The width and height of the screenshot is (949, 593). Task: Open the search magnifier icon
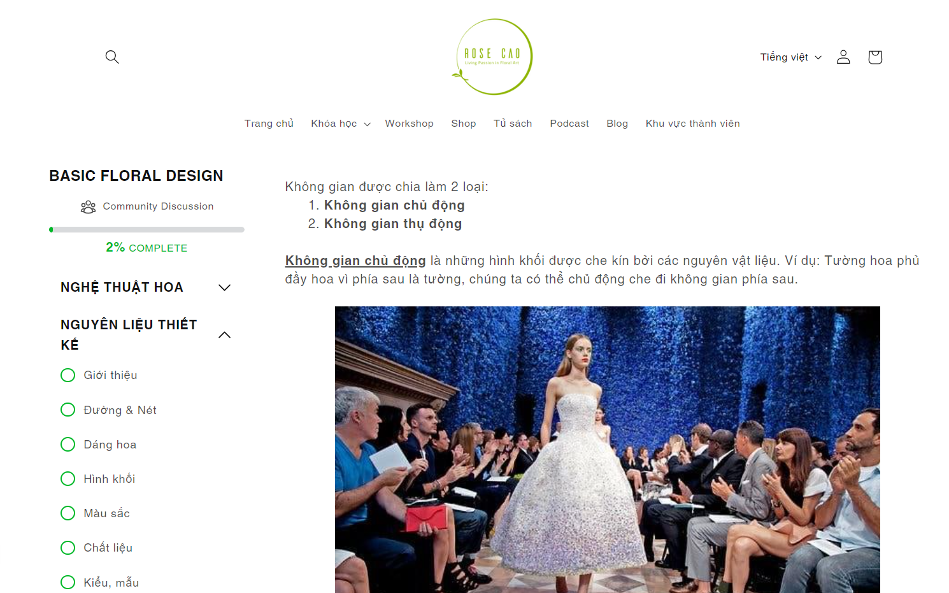[112, 57]
